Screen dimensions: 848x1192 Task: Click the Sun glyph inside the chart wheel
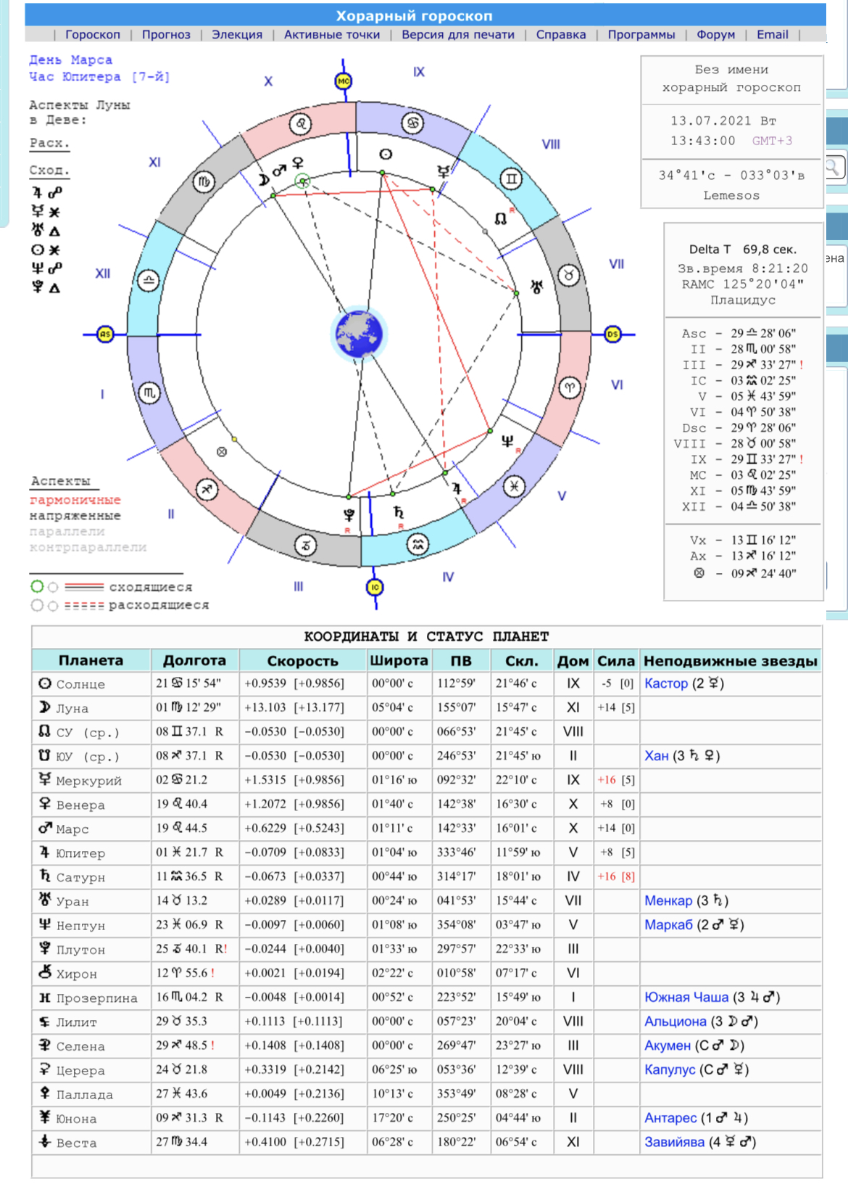[x=386, y=155]
